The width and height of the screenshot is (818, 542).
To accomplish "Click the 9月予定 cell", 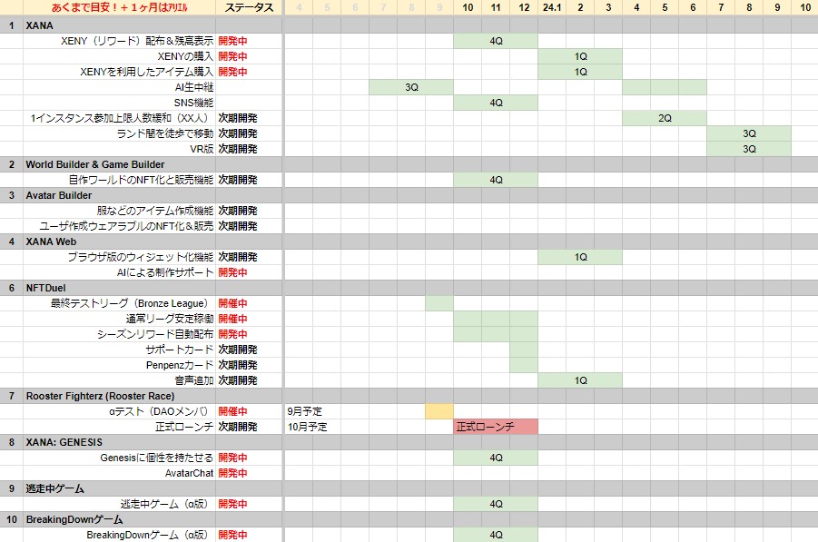I will (x=305, y=411).
